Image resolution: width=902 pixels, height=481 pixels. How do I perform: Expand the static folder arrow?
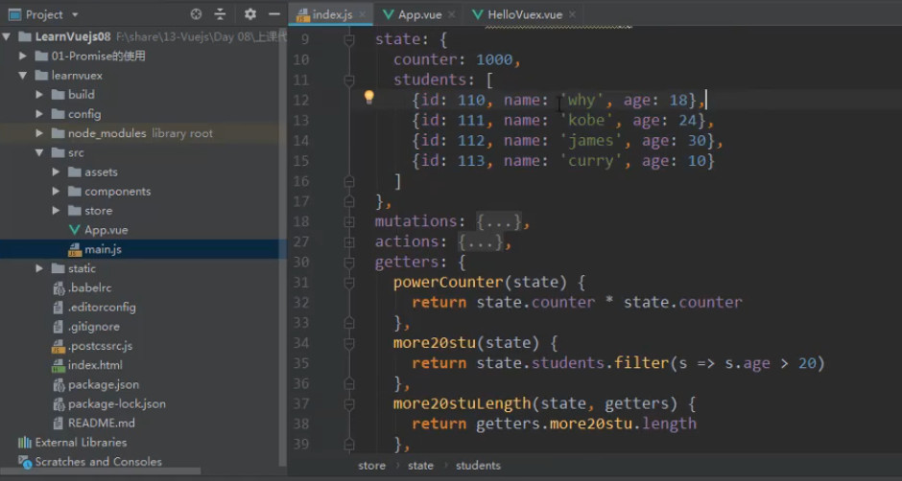pyautogui.click(x=39, y=268)
